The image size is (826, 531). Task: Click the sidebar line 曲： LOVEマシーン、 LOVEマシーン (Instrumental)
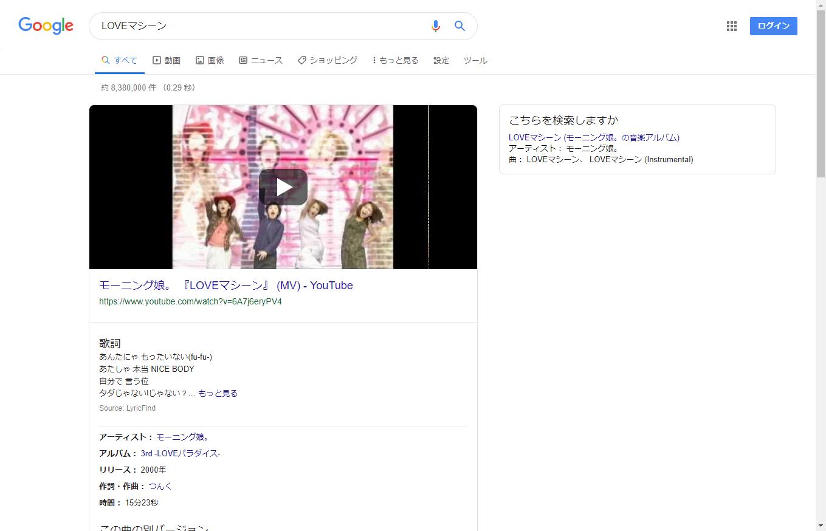coord(601,159)
